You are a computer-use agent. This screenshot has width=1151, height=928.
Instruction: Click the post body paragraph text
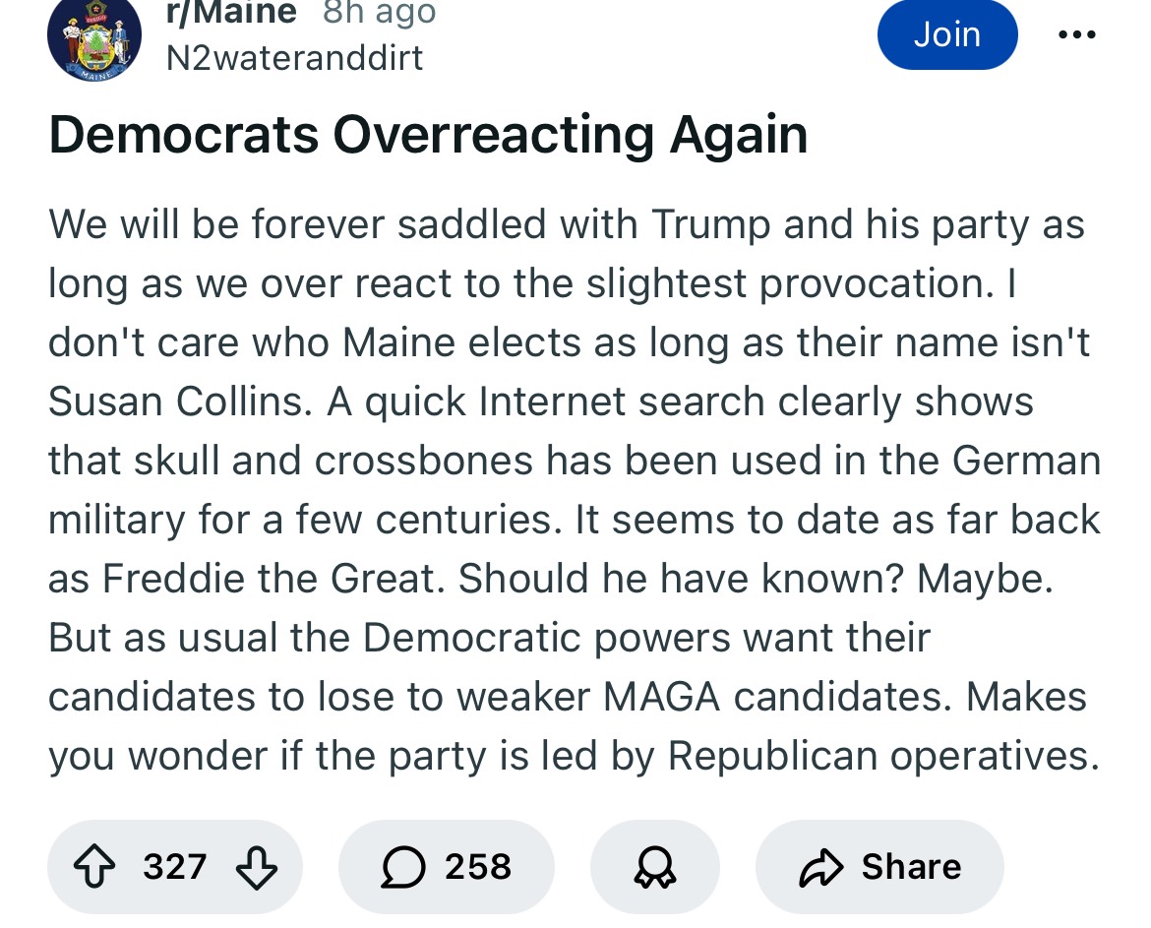click(575, 490)
